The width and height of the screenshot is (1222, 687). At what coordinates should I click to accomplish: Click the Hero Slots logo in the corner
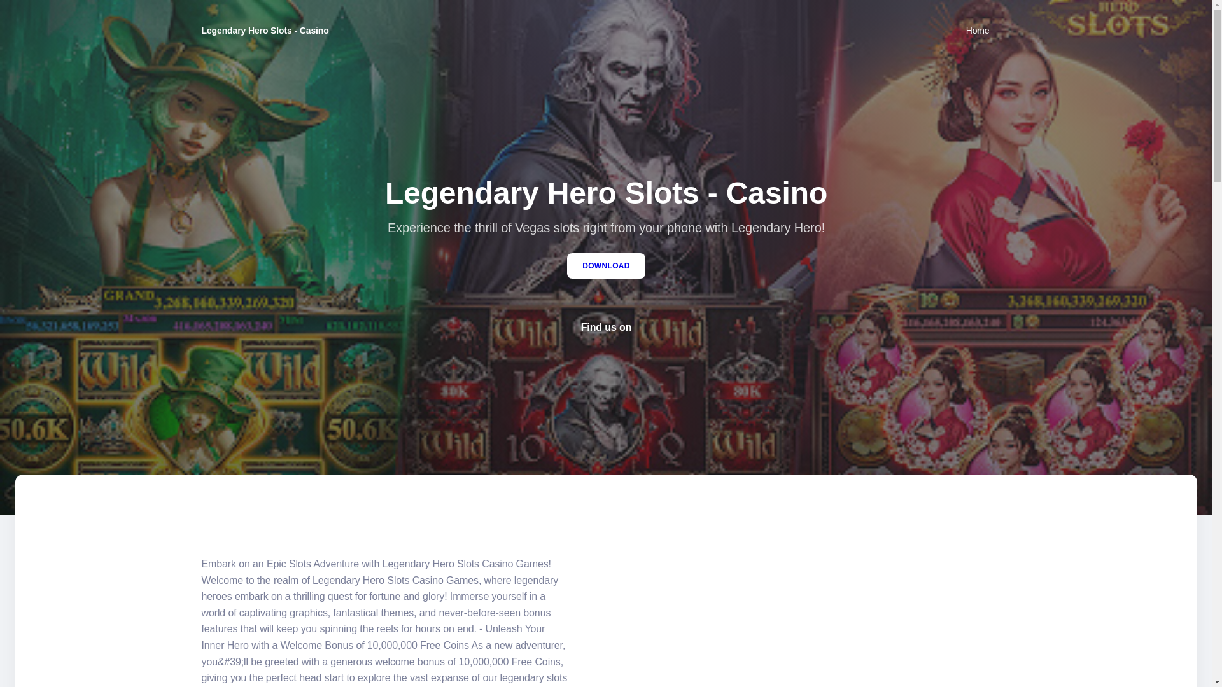pos(1117,19)
